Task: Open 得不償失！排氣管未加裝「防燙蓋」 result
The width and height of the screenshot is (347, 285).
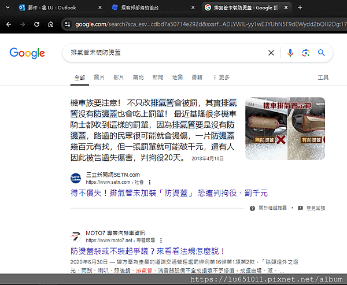Action: point(169,193)
